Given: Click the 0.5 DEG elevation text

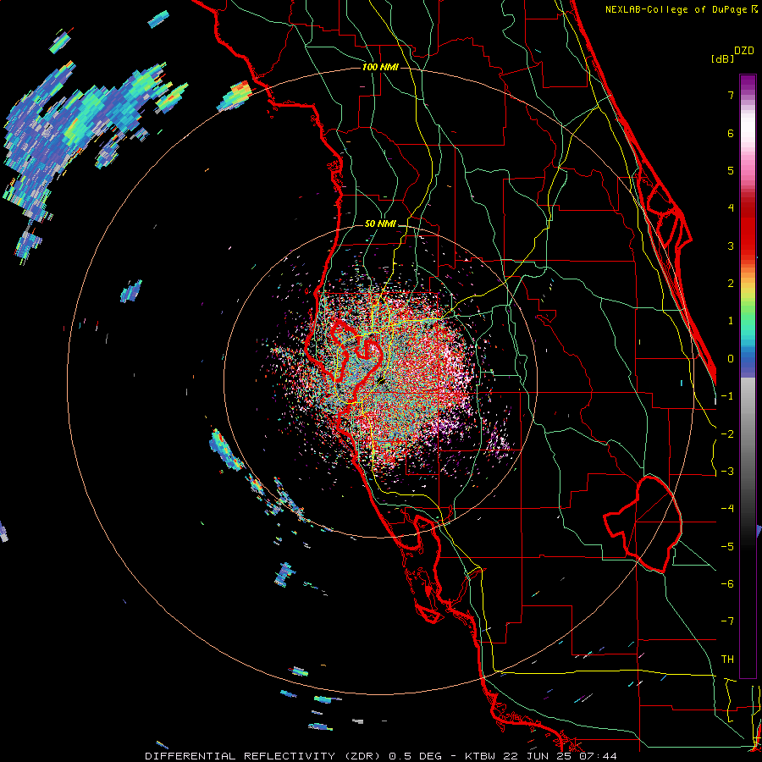Looking at the screenshot, I should [415, 756].
